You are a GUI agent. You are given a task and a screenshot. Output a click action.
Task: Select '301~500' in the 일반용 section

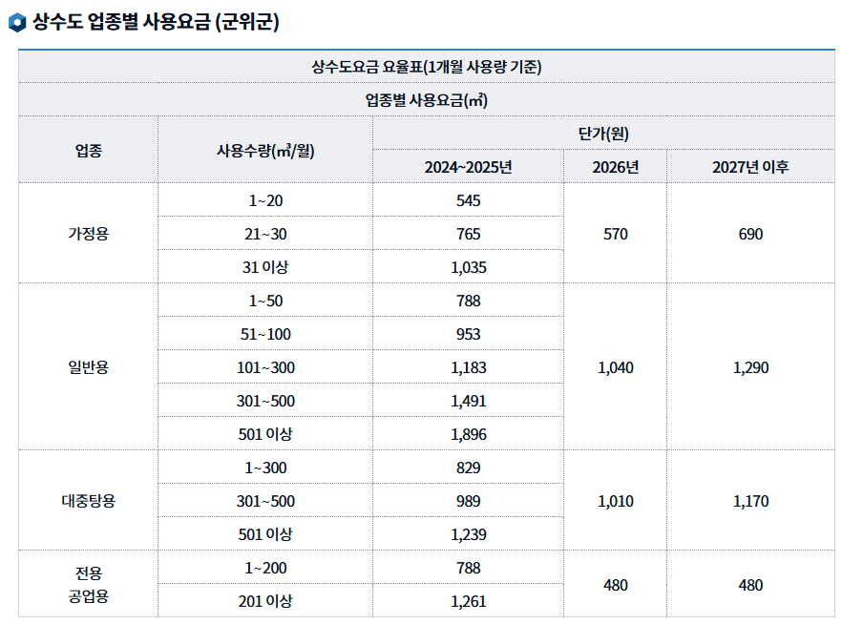[x=265, y=401]
